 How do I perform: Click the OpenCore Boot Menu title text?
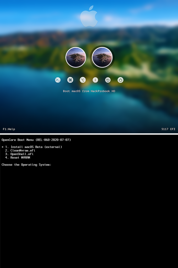[x=36, y=140]
